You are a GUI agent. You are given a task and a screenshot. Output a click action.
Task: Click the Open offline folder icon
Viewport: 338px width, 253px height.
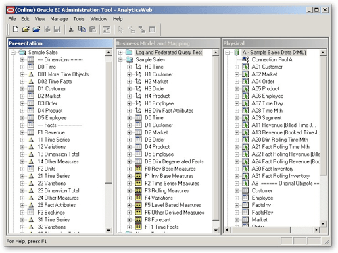coord(26,29)
